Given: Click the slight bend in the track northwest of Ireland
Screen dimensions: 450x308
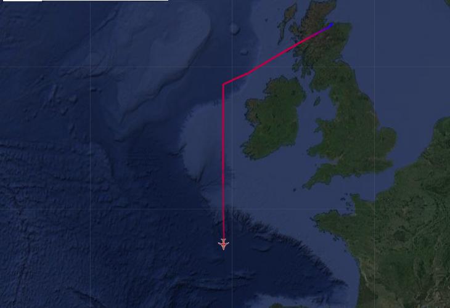Looking at the screenshot, I should coord(248,73).
